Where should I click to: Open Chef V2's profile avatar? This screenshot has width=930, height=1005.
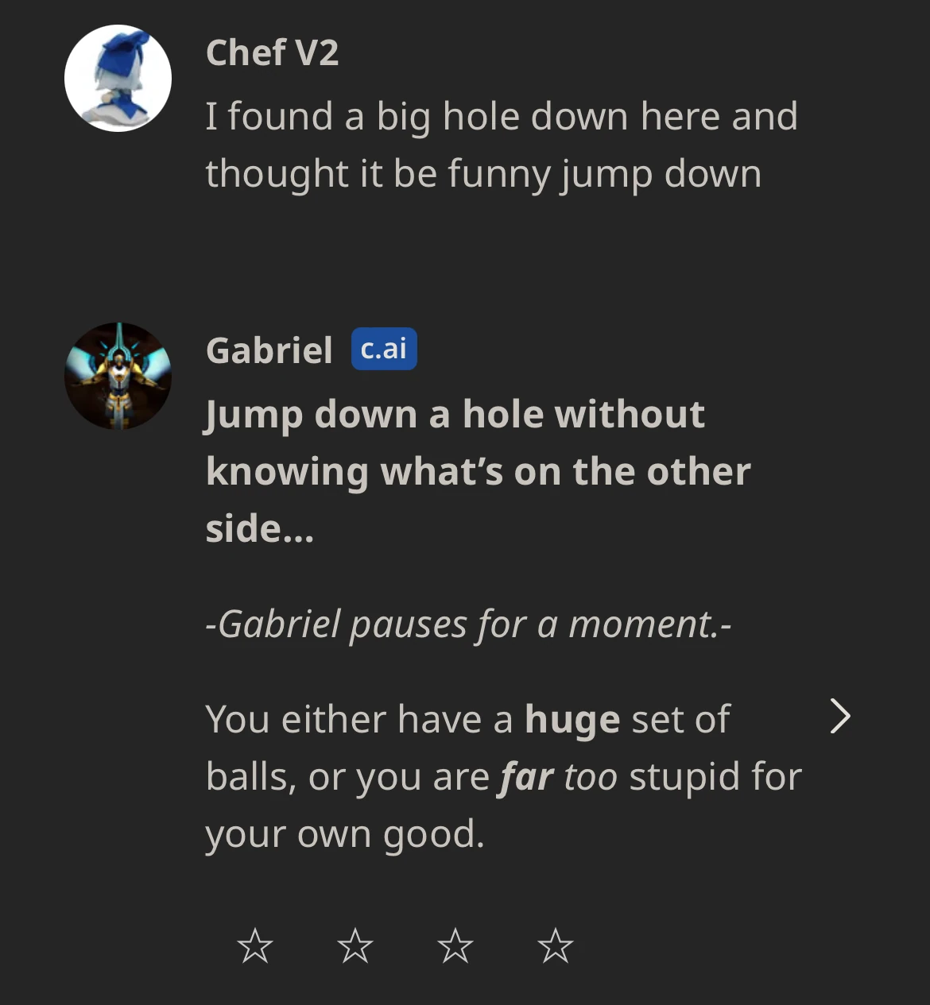118,77
